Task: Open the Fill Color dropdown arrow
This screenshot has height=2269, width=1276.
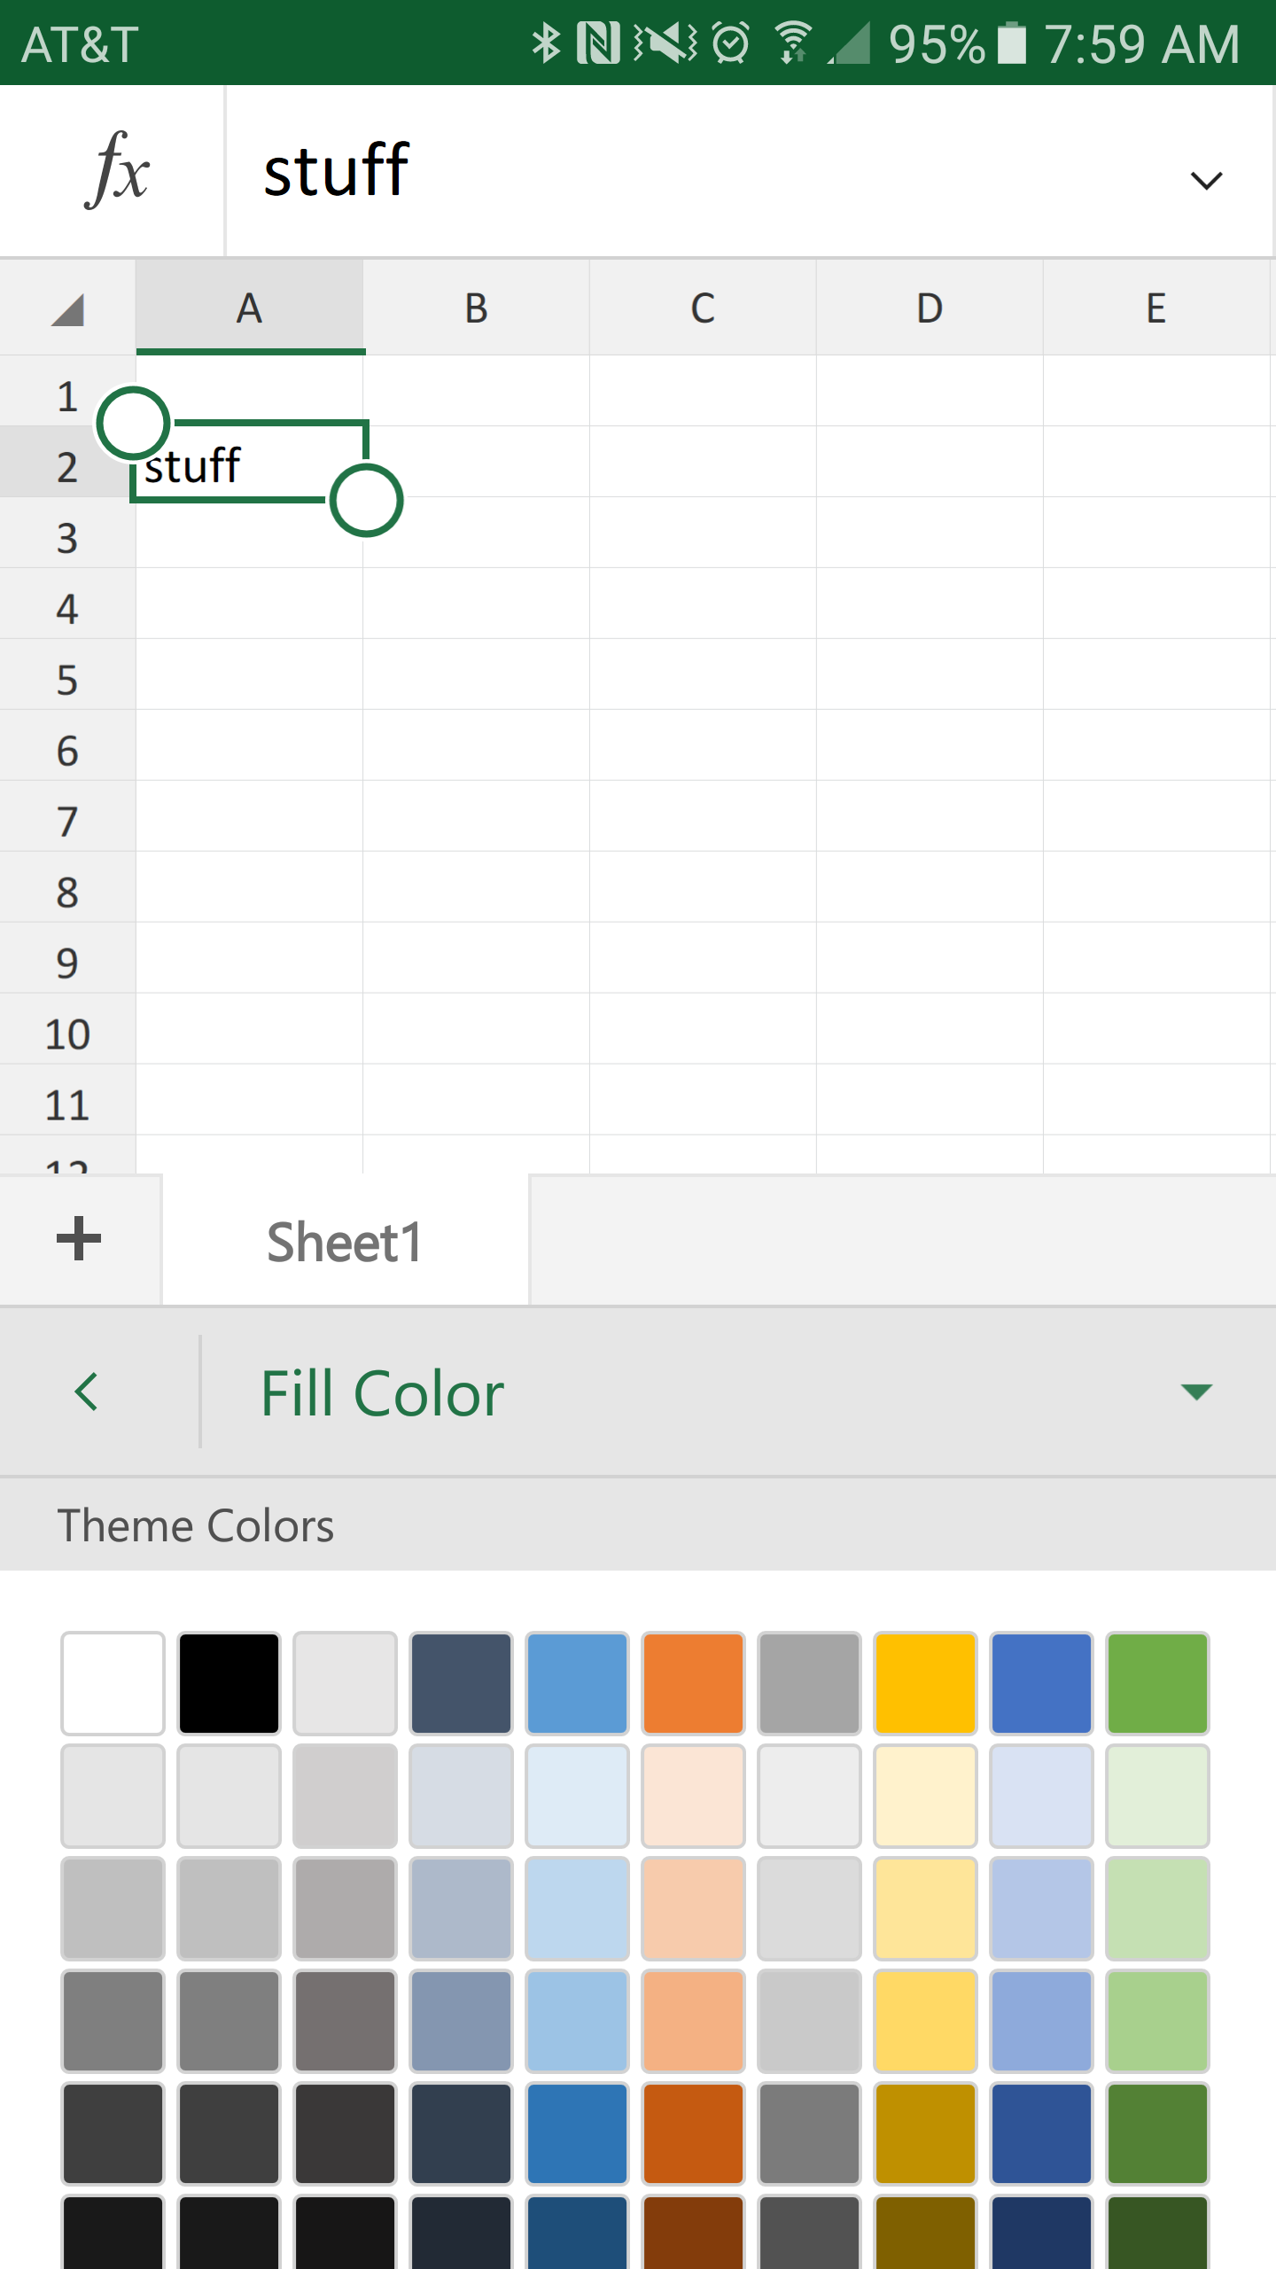Action: (1196, 1392)
